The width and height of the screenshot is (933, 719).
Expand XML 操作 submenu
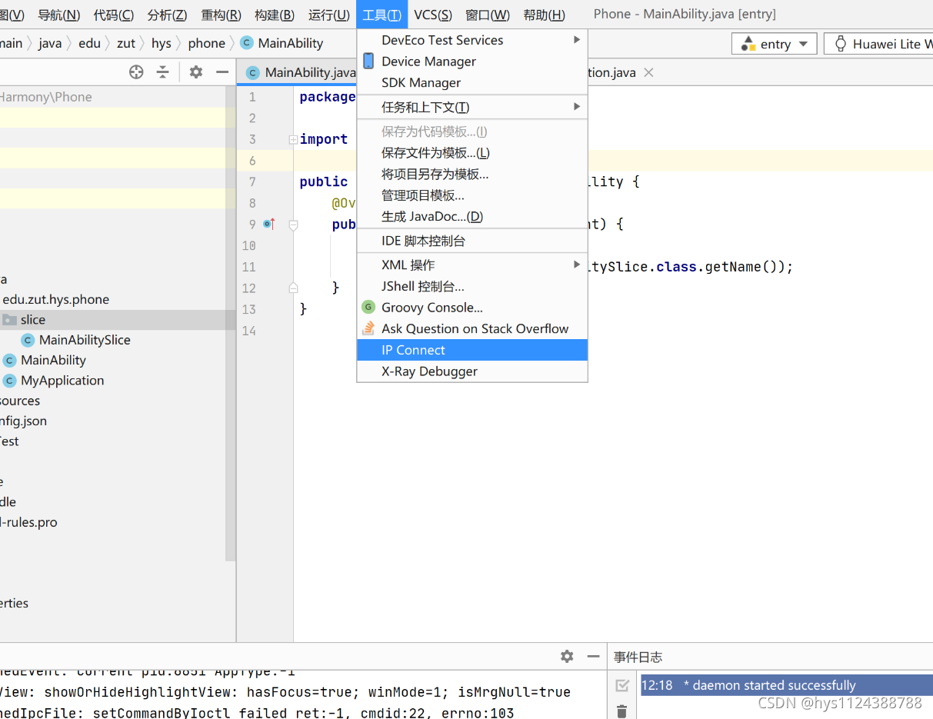point(472,265)
